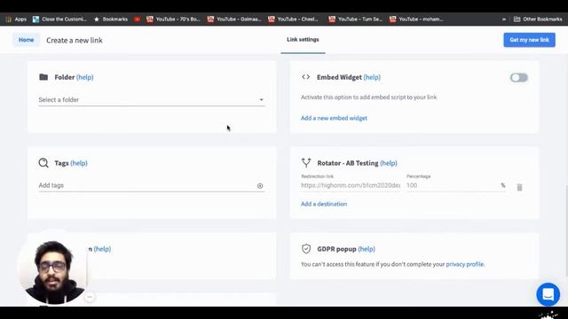Delete the rotator destination with trash icon
The height and width of the screenshot is (319, 568).
(x=519, y=187)
